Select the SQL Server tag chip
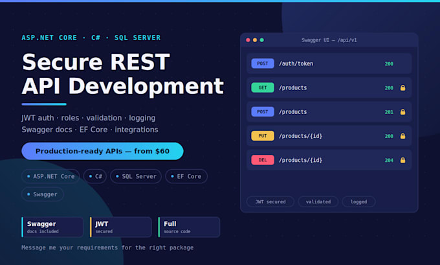Screen dimensions: 440x265 (x=136, y=176)
